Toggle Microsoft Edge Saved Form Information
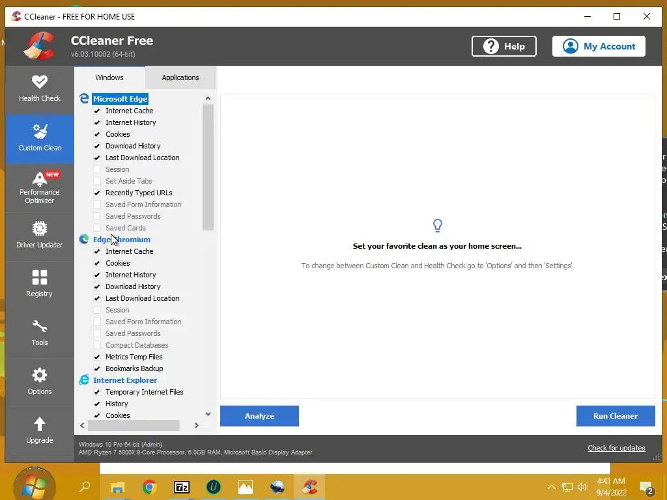 [x=97, y=204]
